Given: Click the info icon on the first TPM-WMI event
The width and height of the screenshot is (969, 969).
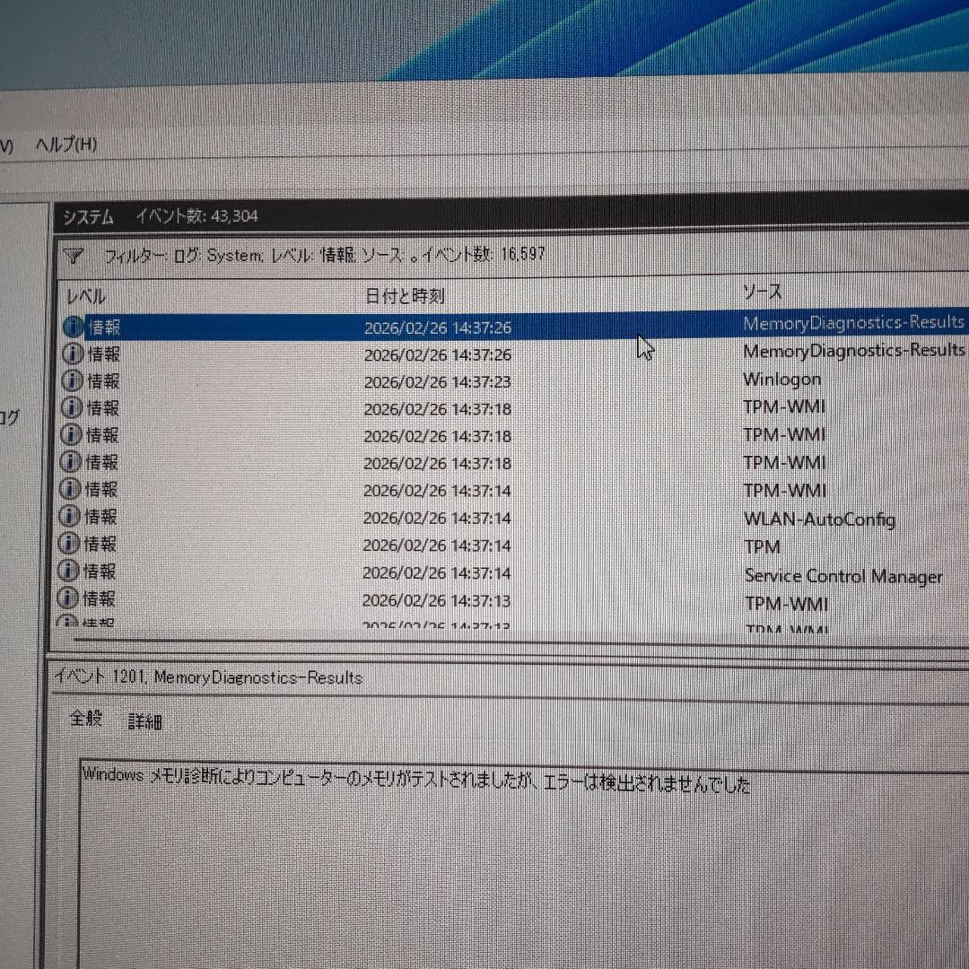Looking at the screenshot, I should point(72,408).
